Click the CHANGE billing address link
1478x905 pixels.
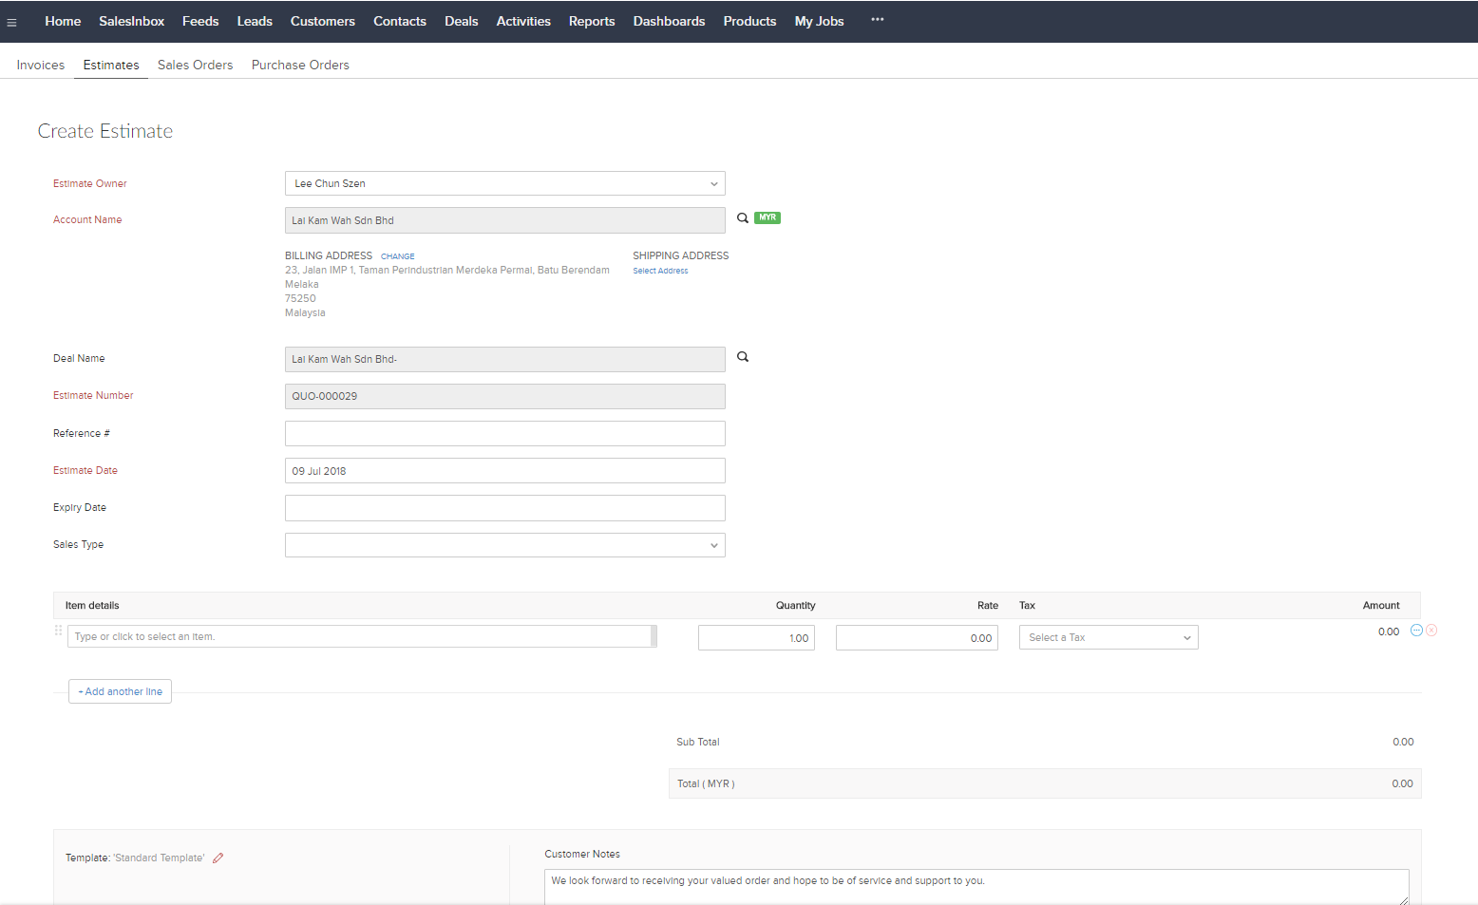point(397,256)
